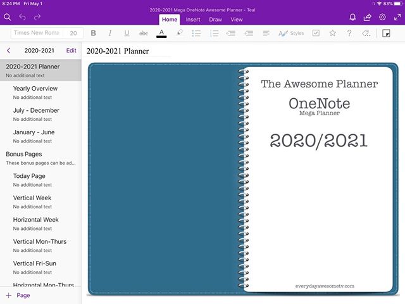Image resolution: width=405 pixels, height=304 pixels.
Task: Open the Vertical Fri-Sun page
Action: (40, 267)
